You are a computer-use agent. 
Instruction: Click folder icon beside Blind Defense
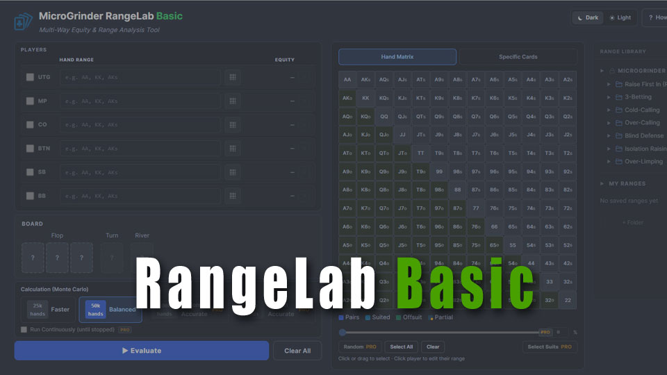click(x=619, y=136)
